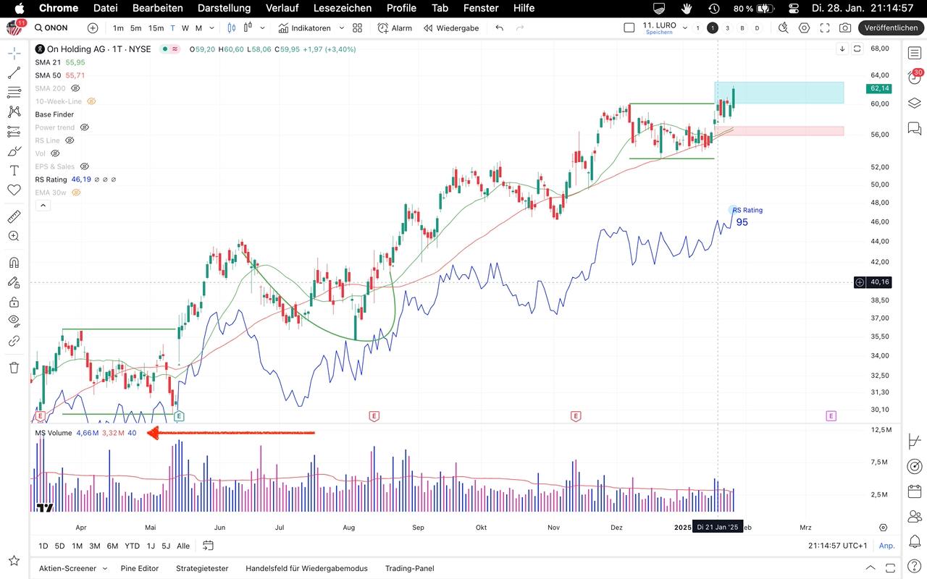Expand the timeframe interval dropdown

click(x=211, y=28)
